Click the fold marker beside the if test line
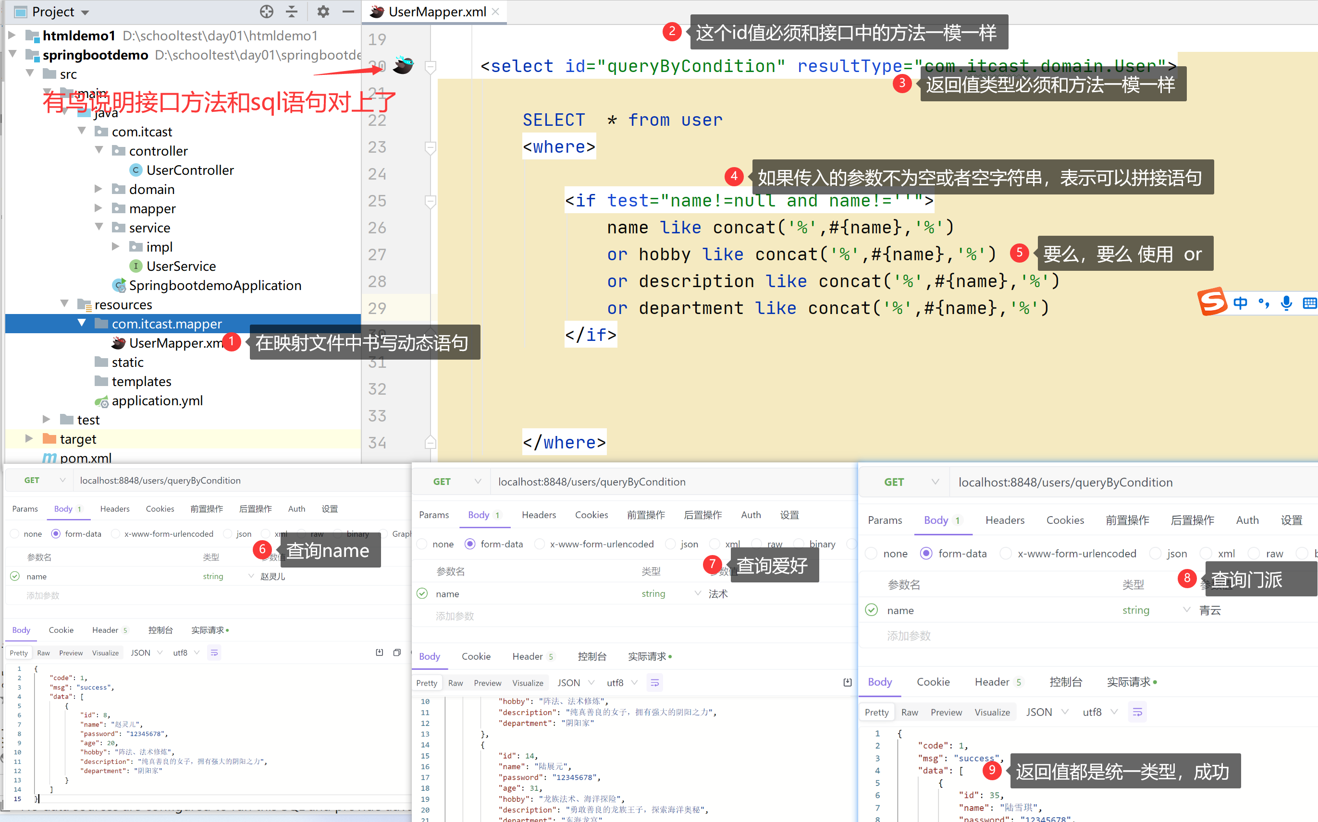1318x822 pixels. pos(430,201)
